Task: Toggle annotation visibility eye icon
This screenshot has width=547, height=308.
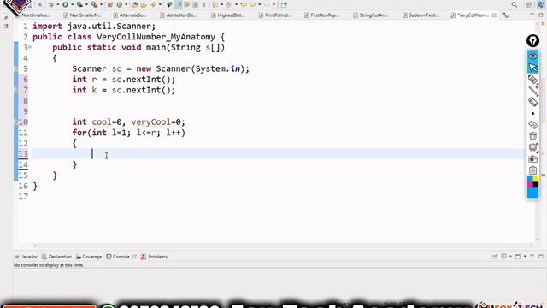Action: 532,56
